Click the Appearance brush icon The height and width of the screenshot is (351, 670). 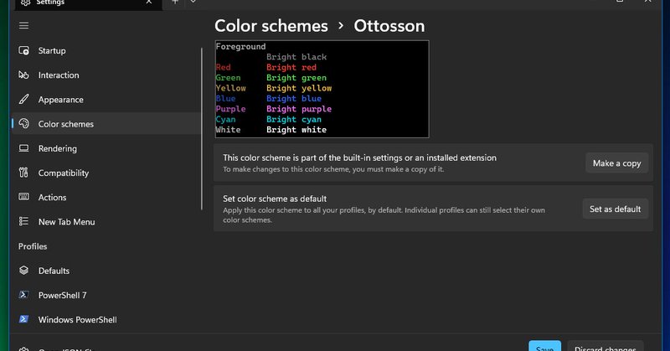pos(24,99)
